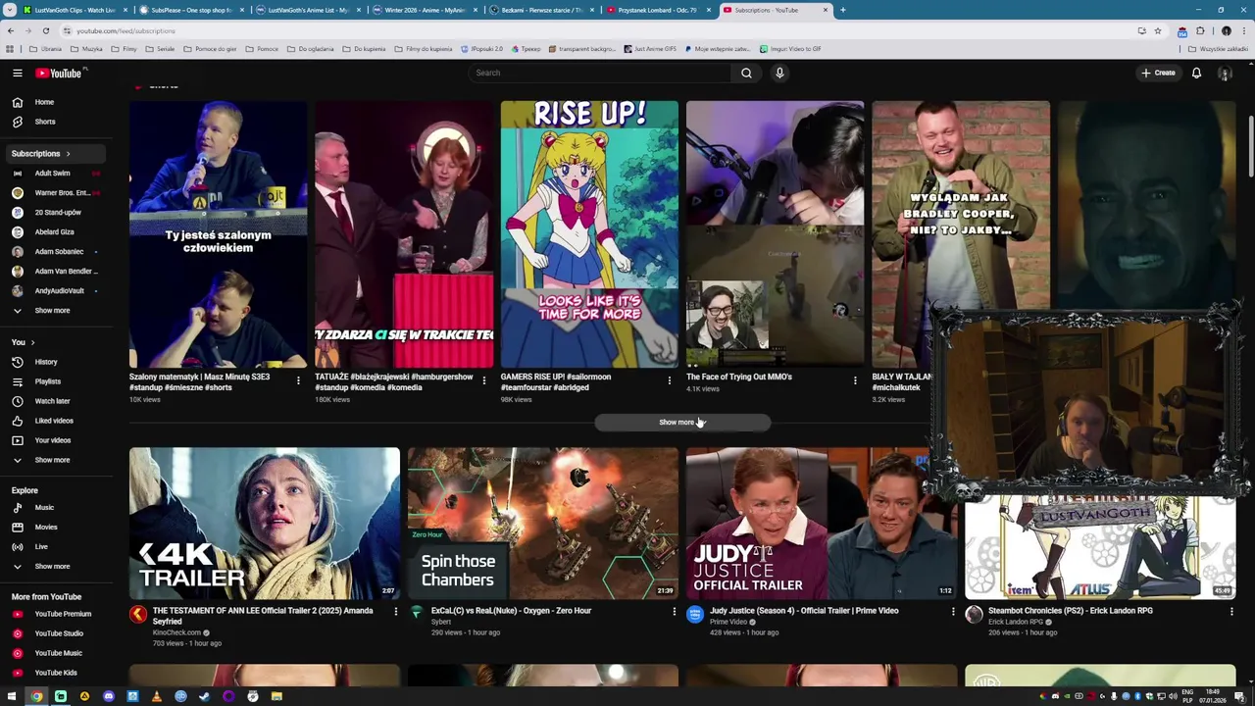Start voice search with microphone icon
1255x706 pixels.
tap(779, 73)
